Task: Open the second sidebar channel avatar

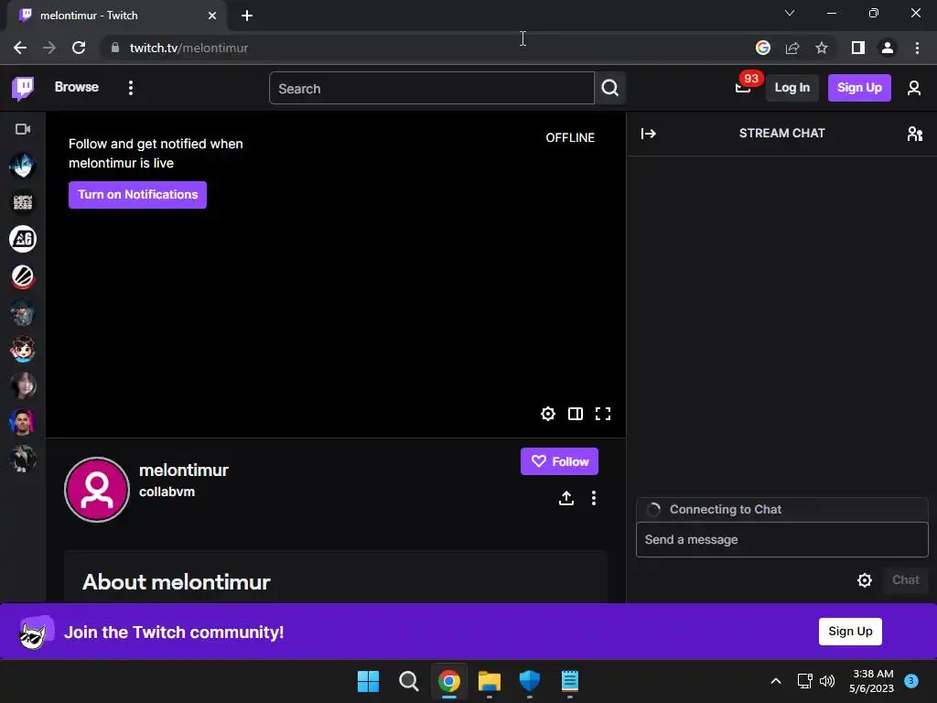Action: pyautogui.click(x=23, y=202)
